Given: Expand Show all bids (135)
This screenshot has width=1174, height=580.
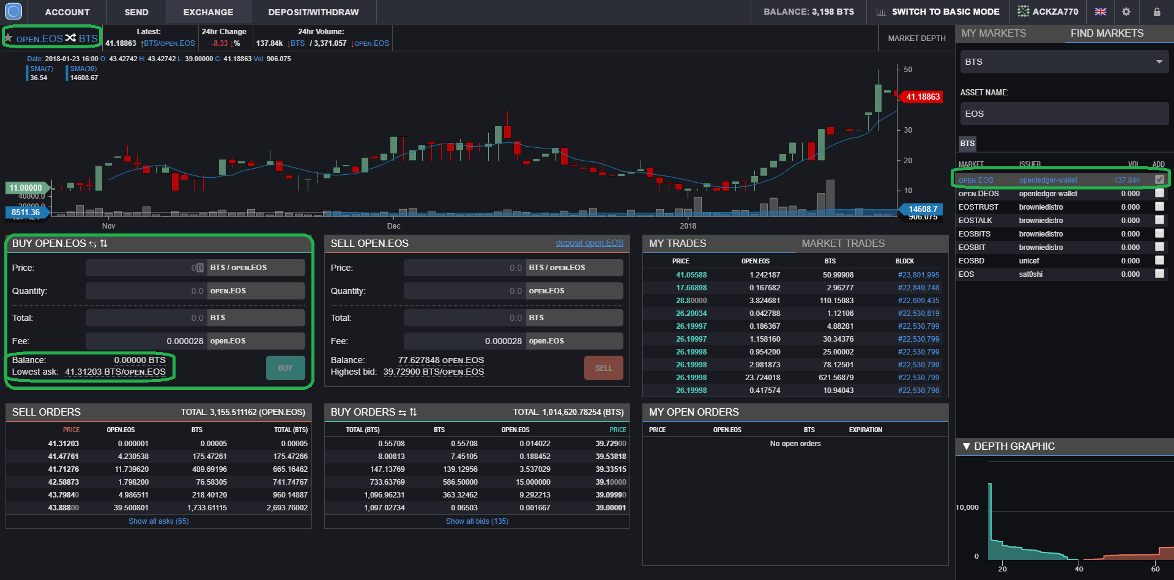Looking at the screenshot, I should [477, 521].
